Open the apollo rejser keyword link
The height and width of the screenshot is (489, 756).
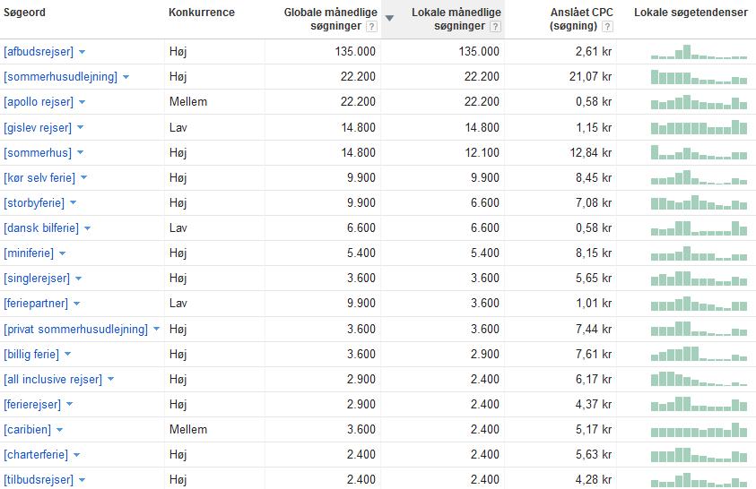coord(39,102)
